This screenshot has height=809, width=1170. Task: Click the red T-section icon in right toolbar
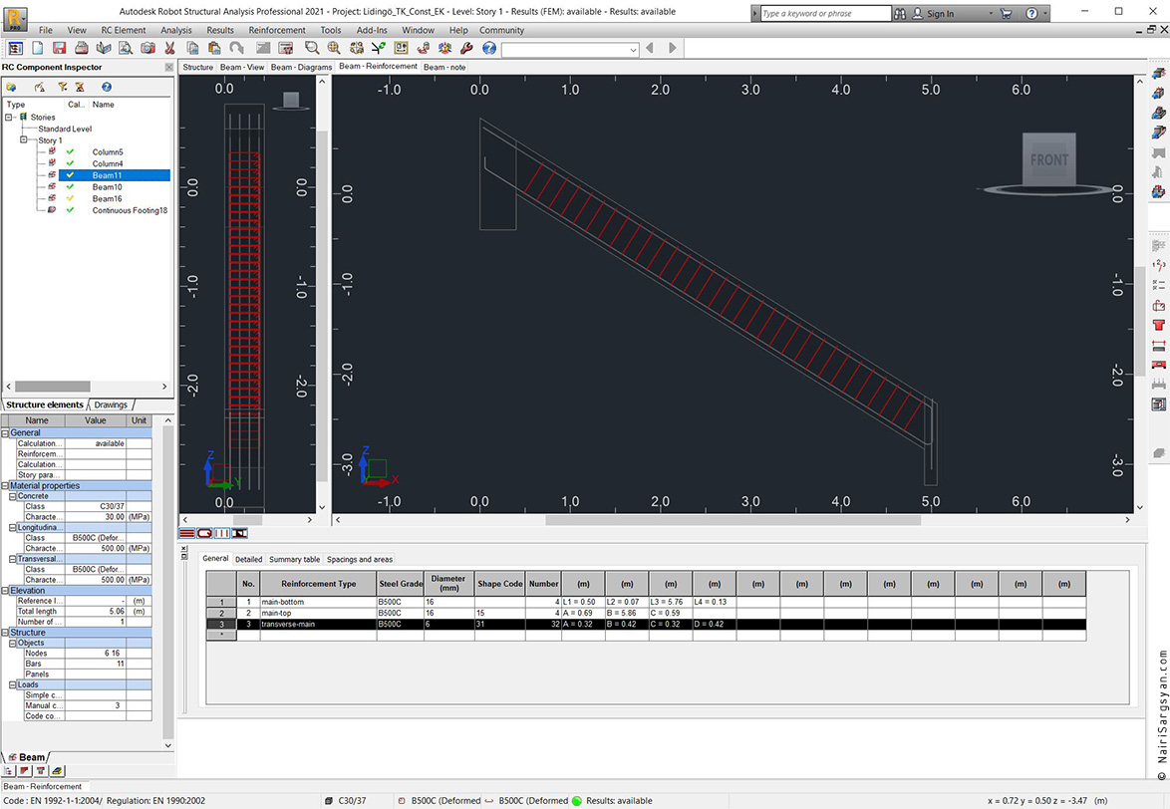pyautogui.click(x=1158, y=325)
